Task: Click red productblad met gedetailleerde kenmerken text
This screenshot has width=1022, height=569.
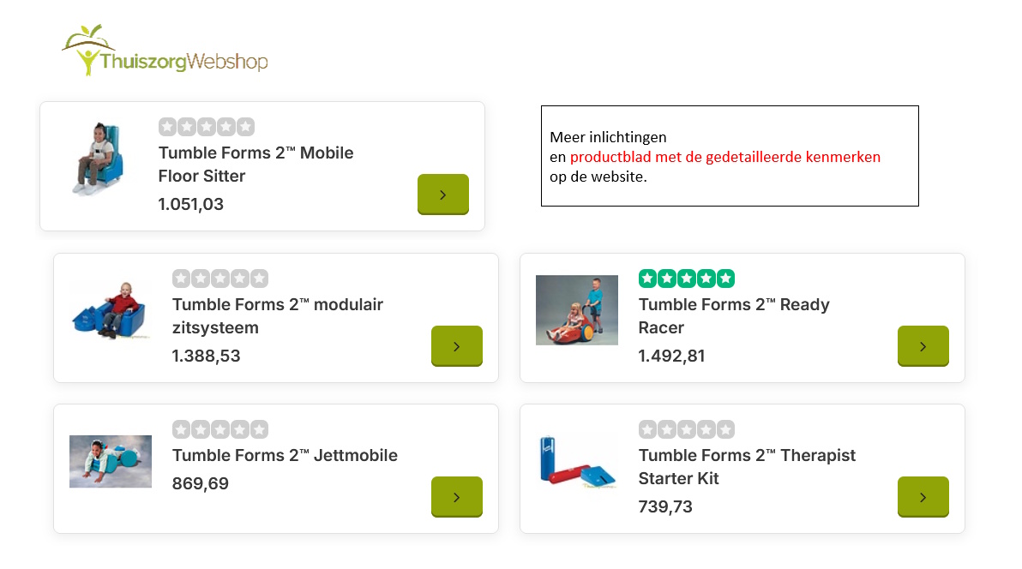Action: (724, 158)
